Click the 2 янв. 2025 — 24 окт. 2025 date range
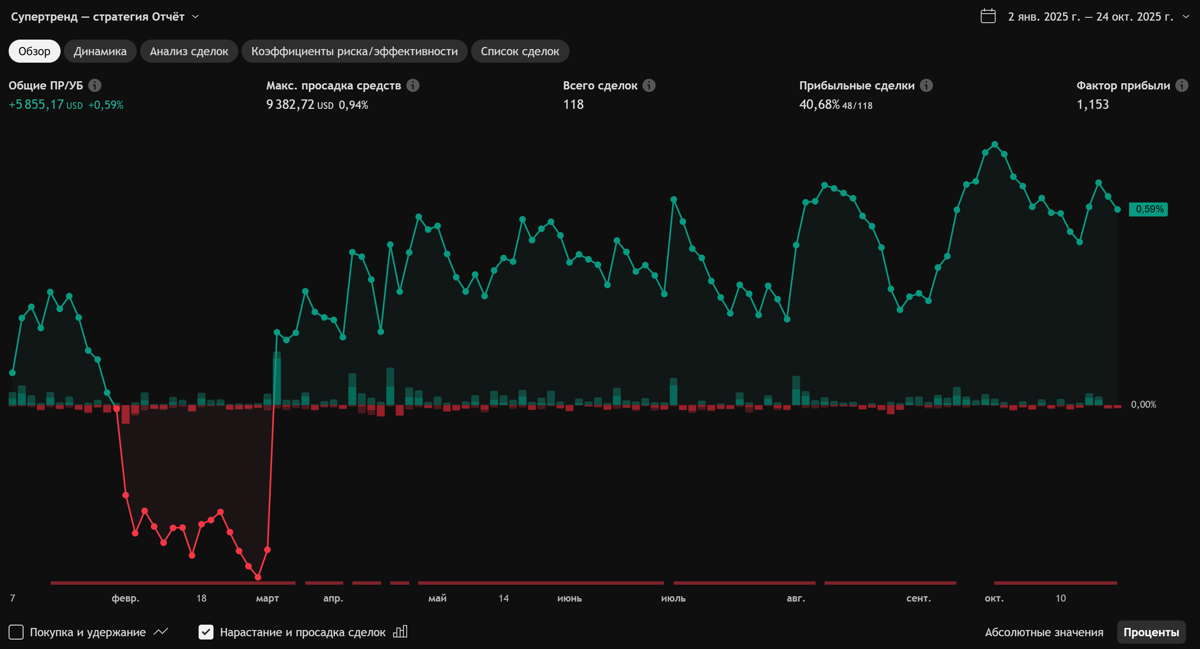Viewport: 1200px width, 649px height. (1090, 17)
